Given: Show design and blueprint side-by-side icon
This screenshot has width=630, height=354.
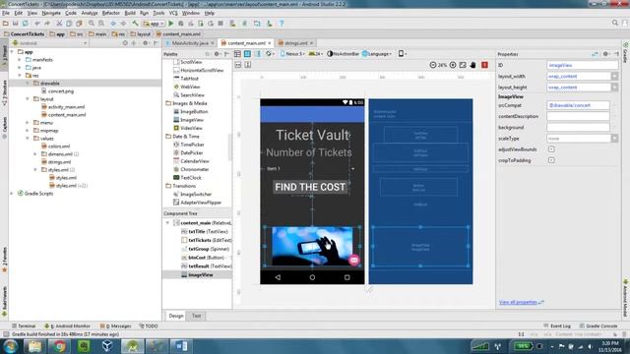Looking at the screenshot, I should point(258,54).
